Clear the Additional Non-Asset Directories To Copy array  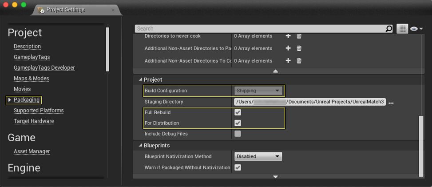pos(299,61)
